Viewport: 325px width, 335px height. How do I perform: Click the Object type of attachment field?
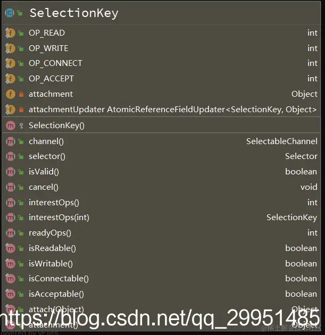click(x=304, y=94)
